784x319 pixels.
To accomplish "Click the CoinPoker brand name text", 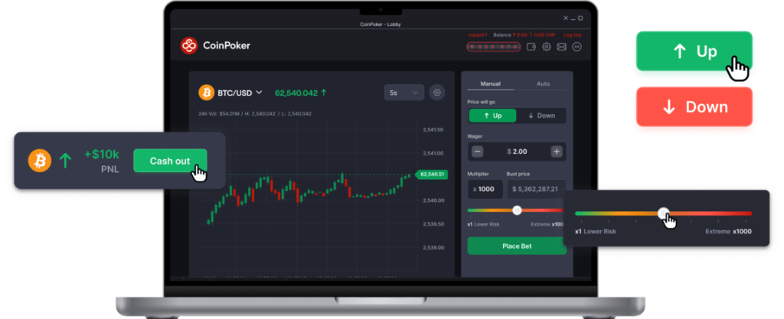I will pos(227,46).
